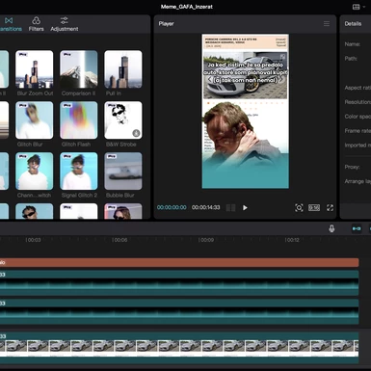Image resolution: width=371 pixels, height=371 pixels.
Task: Open the layout switcher icon in title bar
Action: tap(357, 7)
